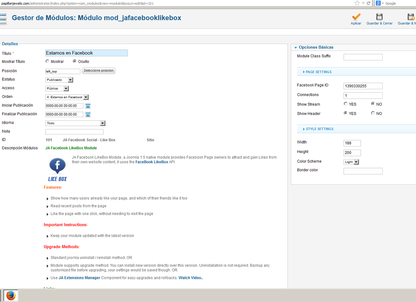Follow the Watch Video link

191,278
